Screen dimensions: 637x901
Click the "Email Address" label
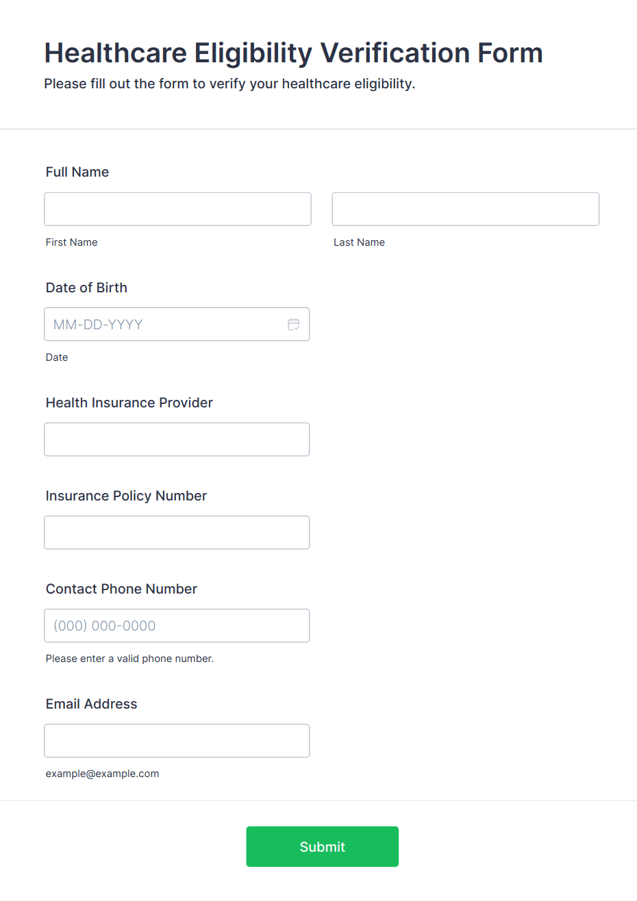pyautogui.click(x=92, y=704)
